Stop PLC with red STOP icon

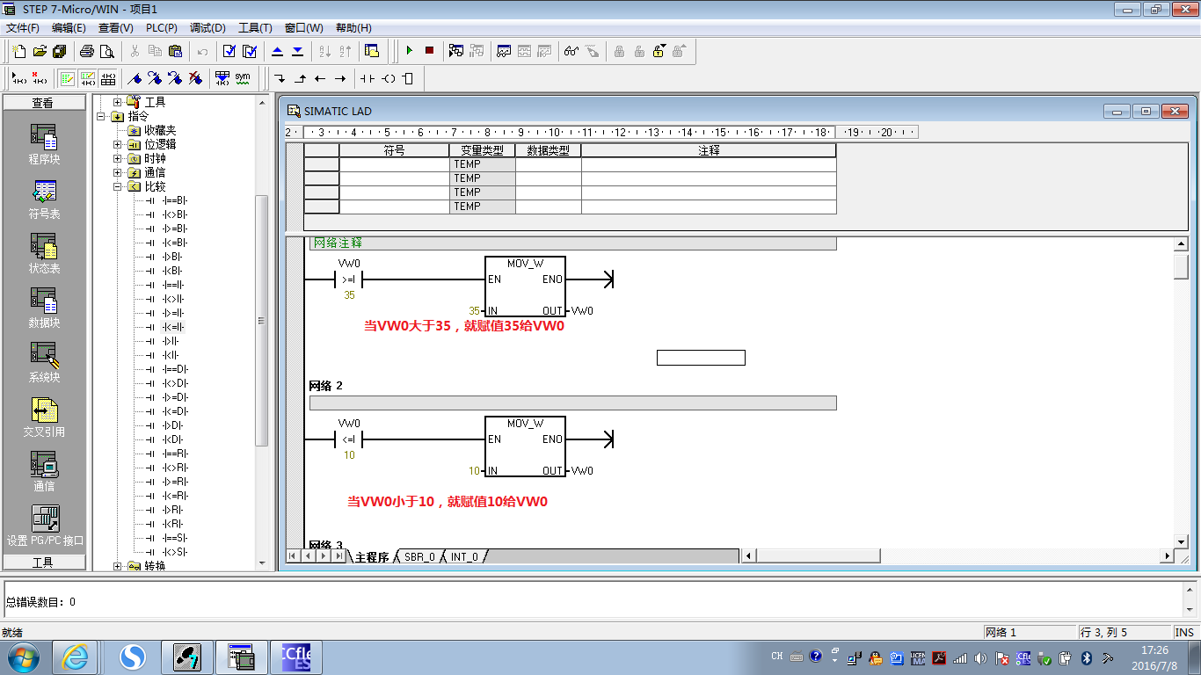tap(429, 51)
